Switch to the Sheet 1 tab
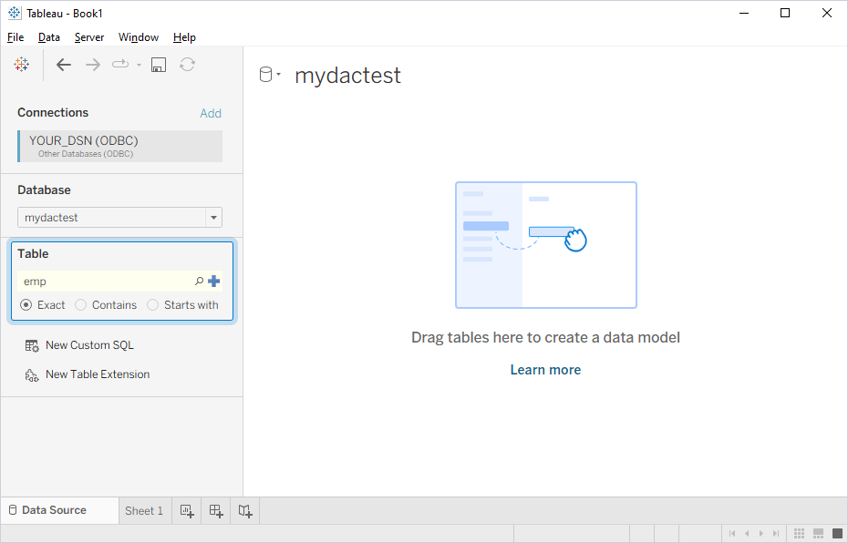Screen dimensions: 848x543 pyautogui.click(x=144, y=510)
